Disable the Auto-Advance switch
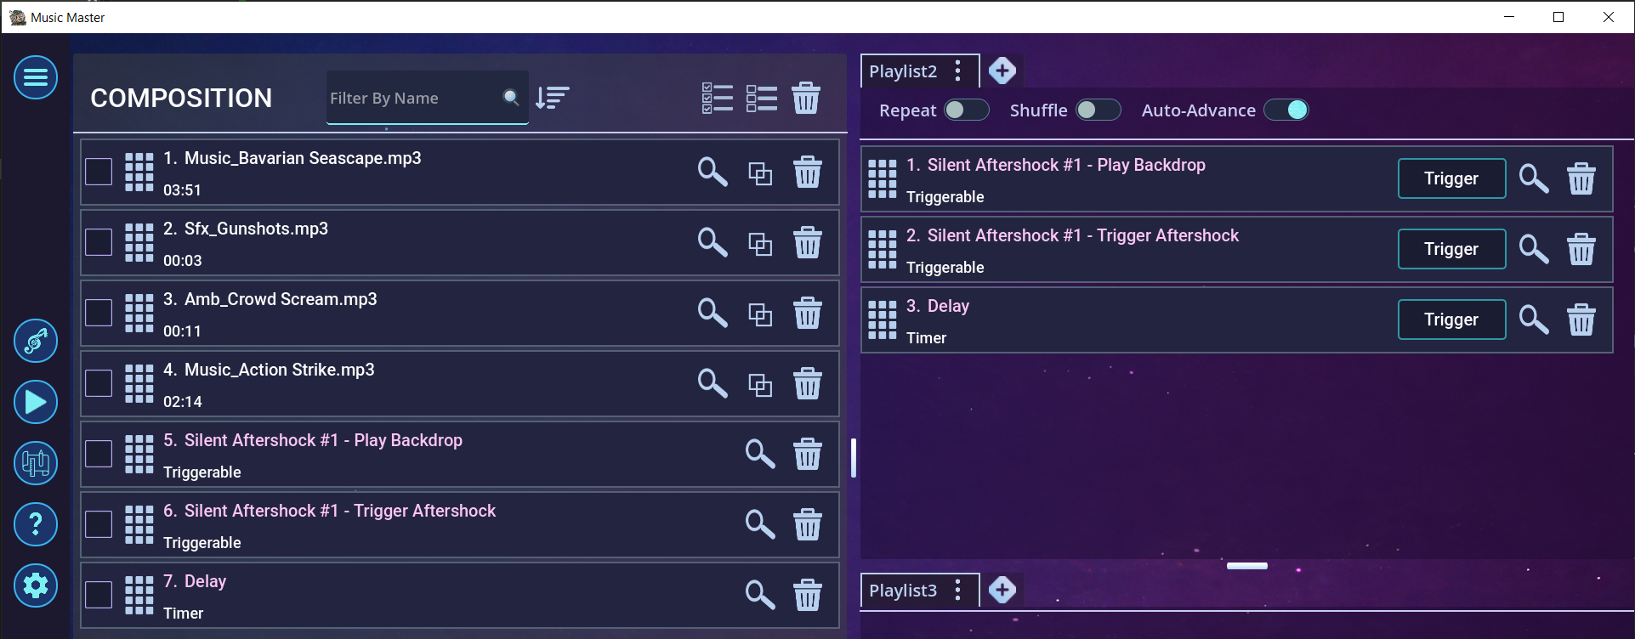1635x639 pixels. coord(1286,110)
